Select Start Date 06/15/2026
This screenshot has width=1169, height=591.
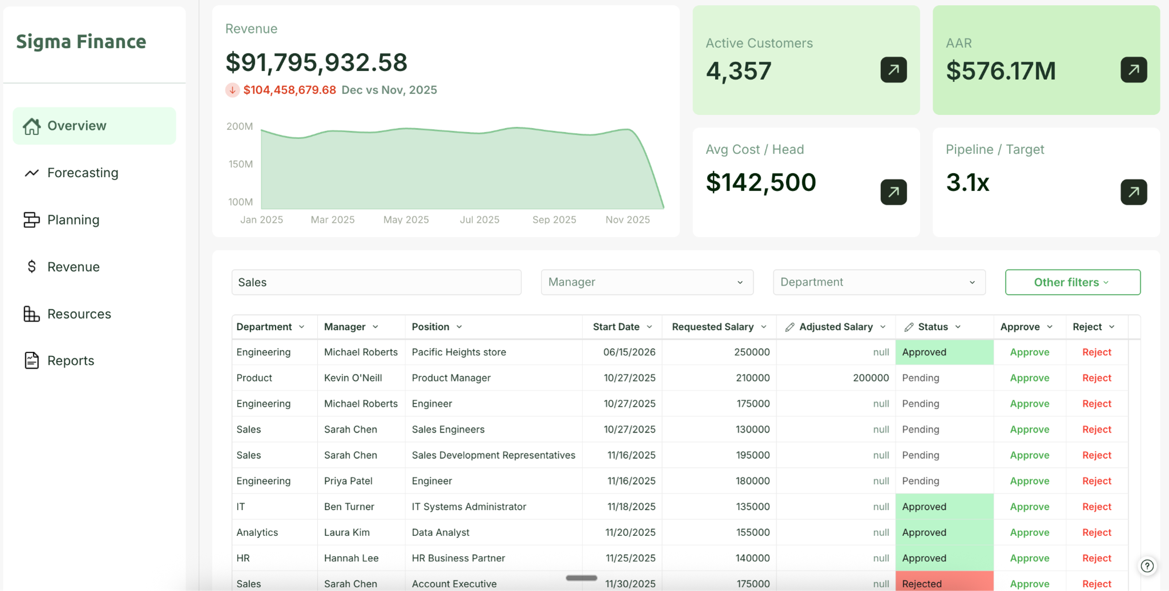pyautogui.click(x=629, y=352)
